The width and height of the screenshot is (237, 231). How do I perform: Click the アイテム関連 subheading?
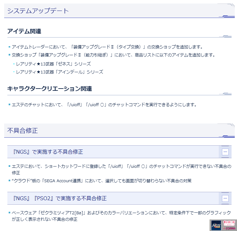[24, 31]
